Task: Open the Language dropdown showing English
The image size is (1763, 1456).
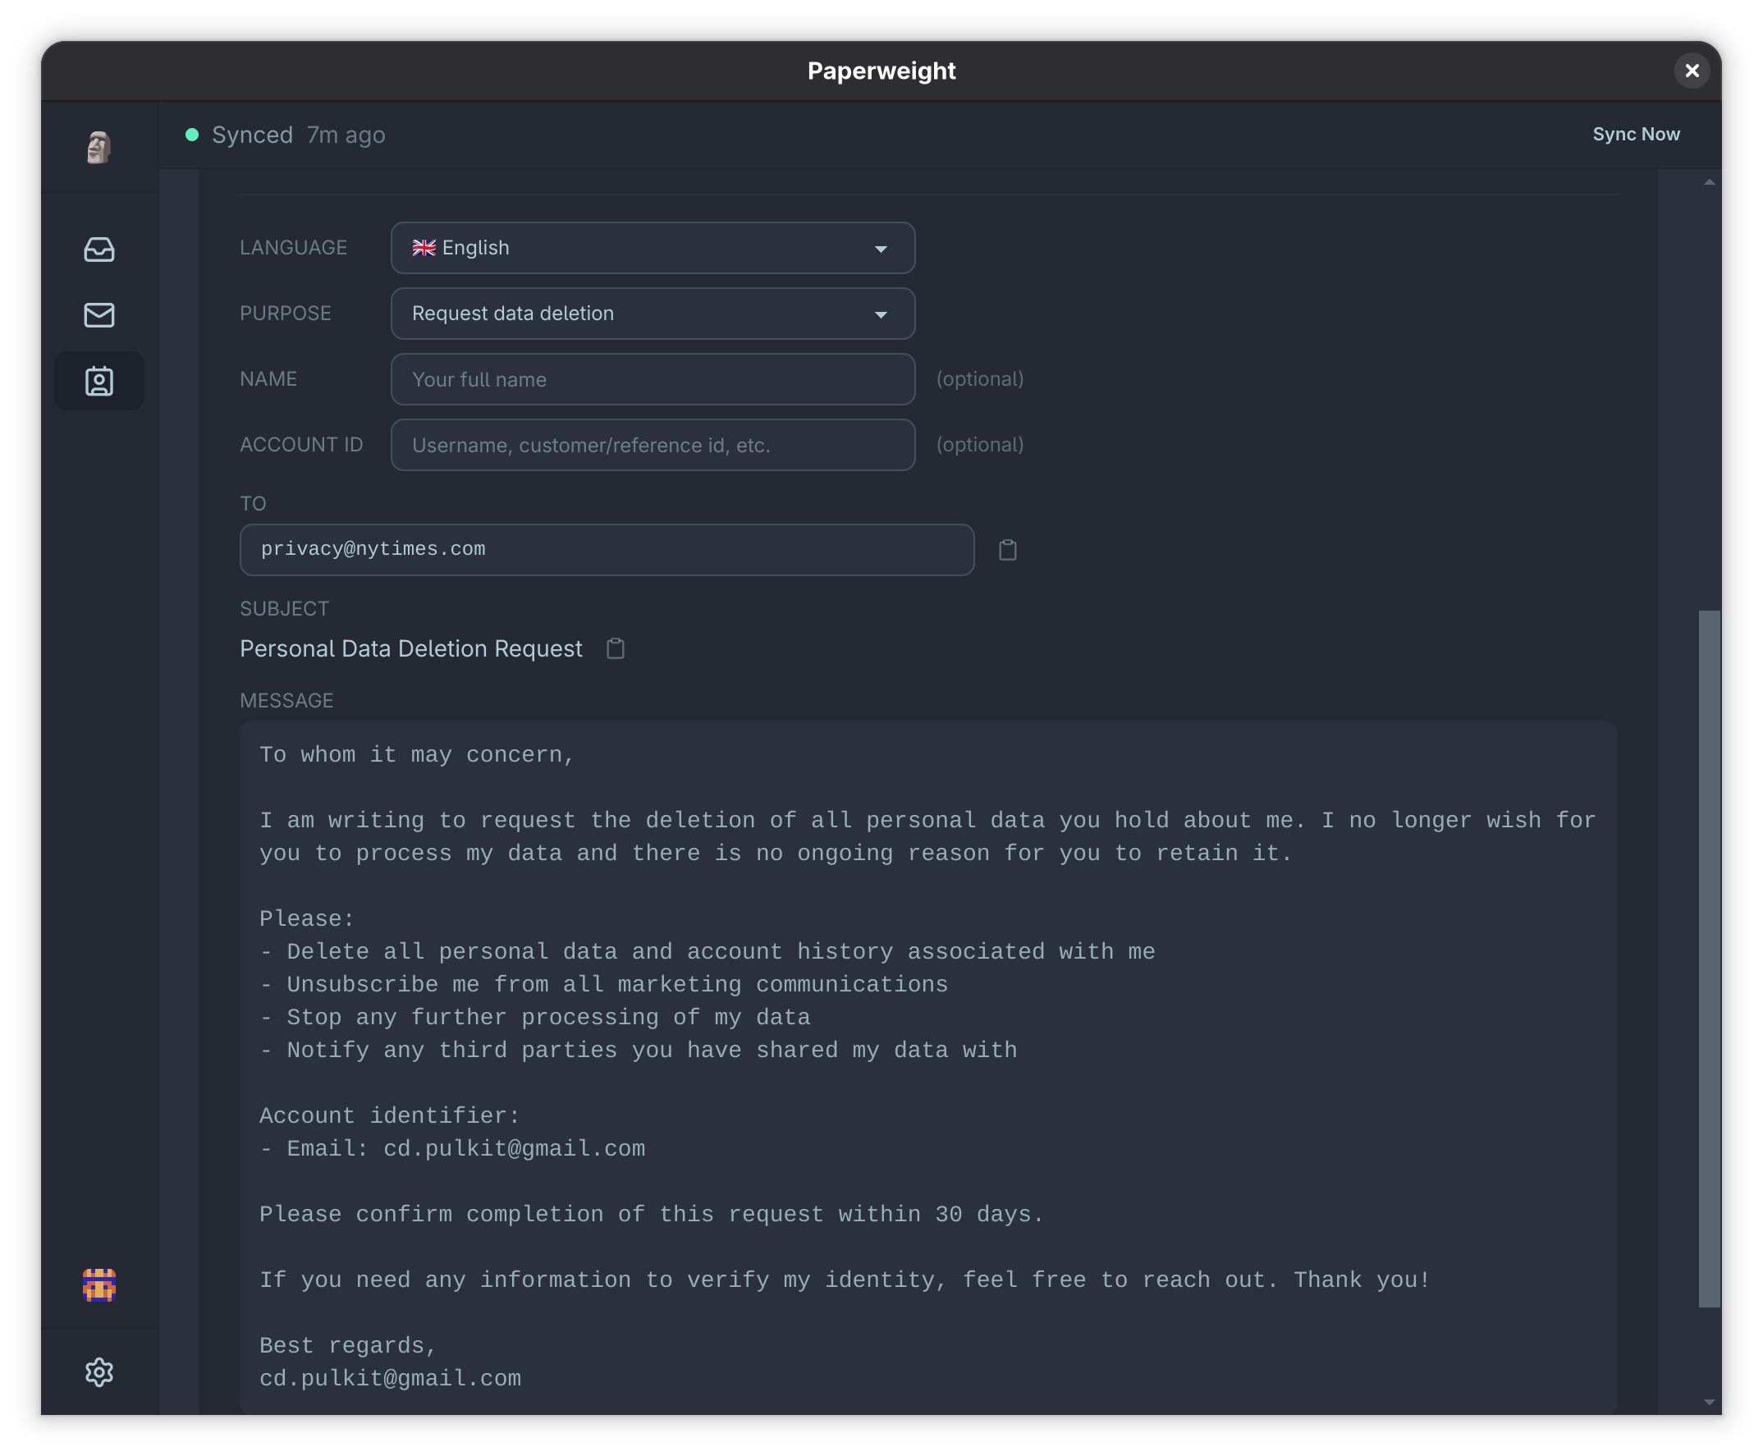Action: coord(653,247)
